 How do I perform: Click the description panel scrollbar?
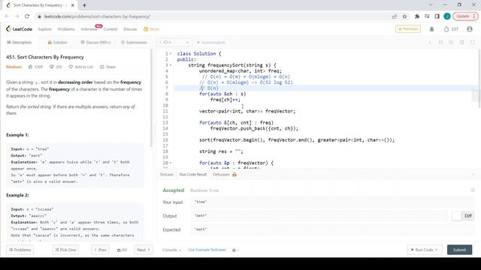click(151, 98)
